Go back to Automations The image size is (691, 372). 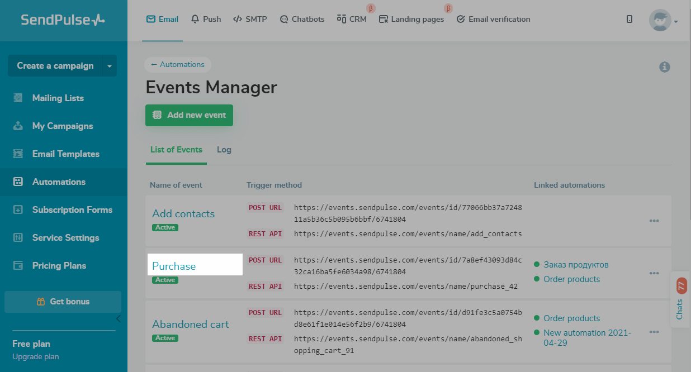pyautogui.click(x=178, y=65)
